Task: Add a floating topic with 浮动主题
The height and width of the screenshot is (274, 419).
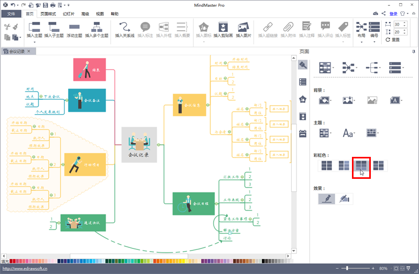Action: click(x=74, y=30)
